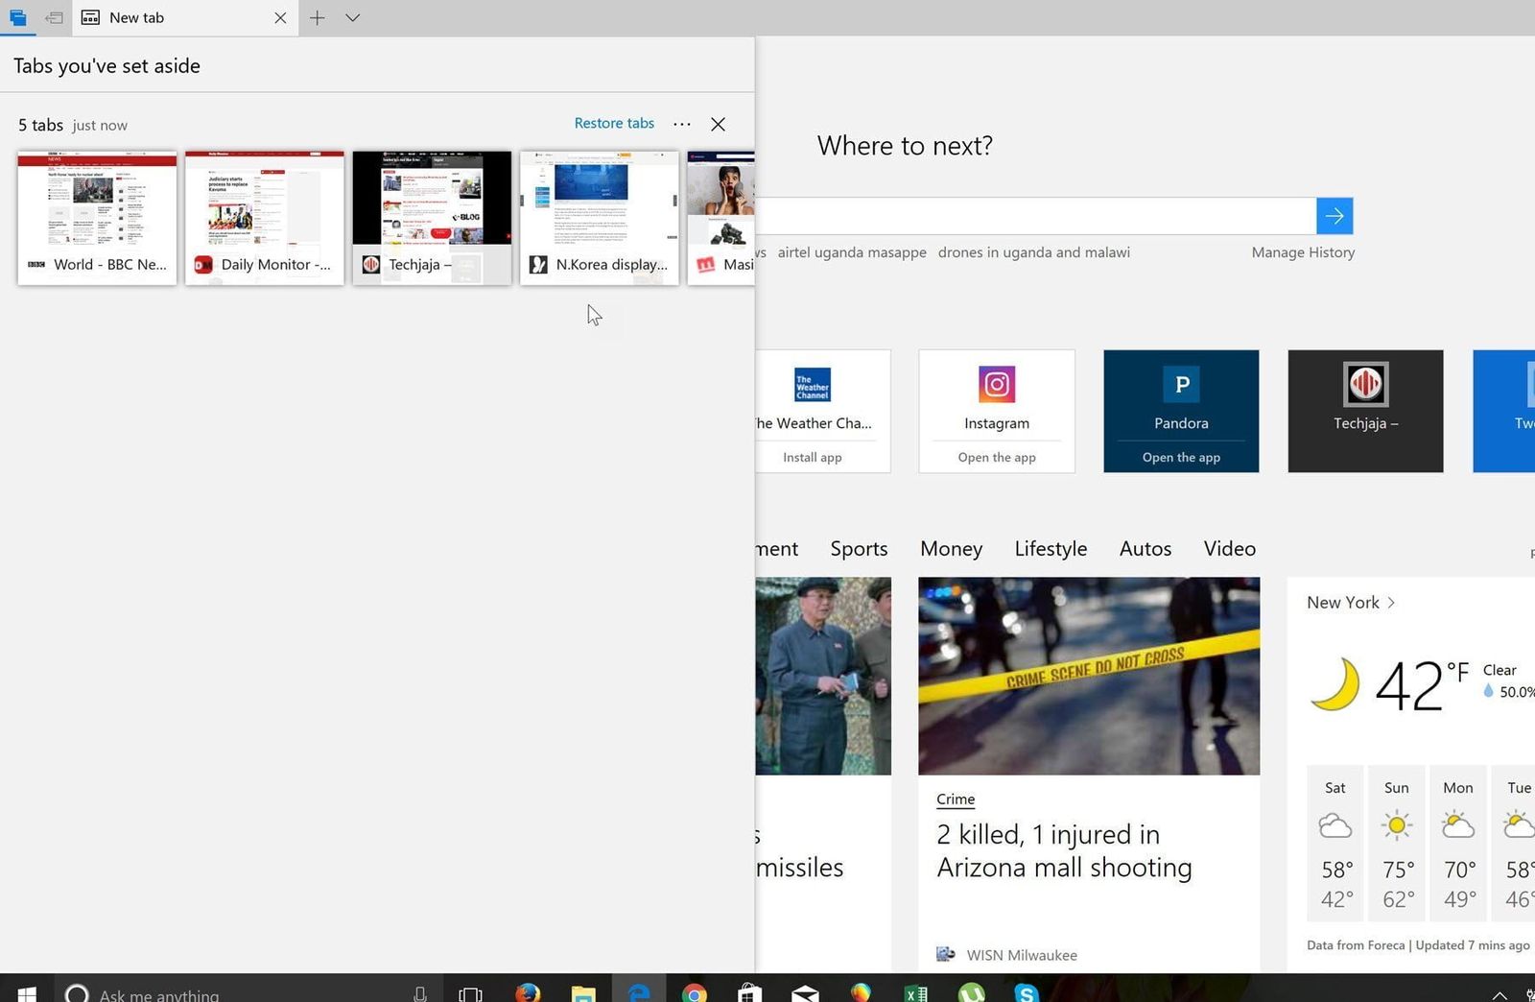
Task: Select Mon forecast day
Action: click(x=1458, y=845)
